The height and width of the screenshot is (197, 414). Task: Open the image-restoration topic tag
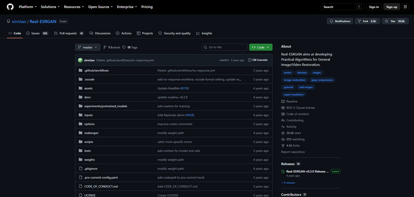tap(294, 80)
